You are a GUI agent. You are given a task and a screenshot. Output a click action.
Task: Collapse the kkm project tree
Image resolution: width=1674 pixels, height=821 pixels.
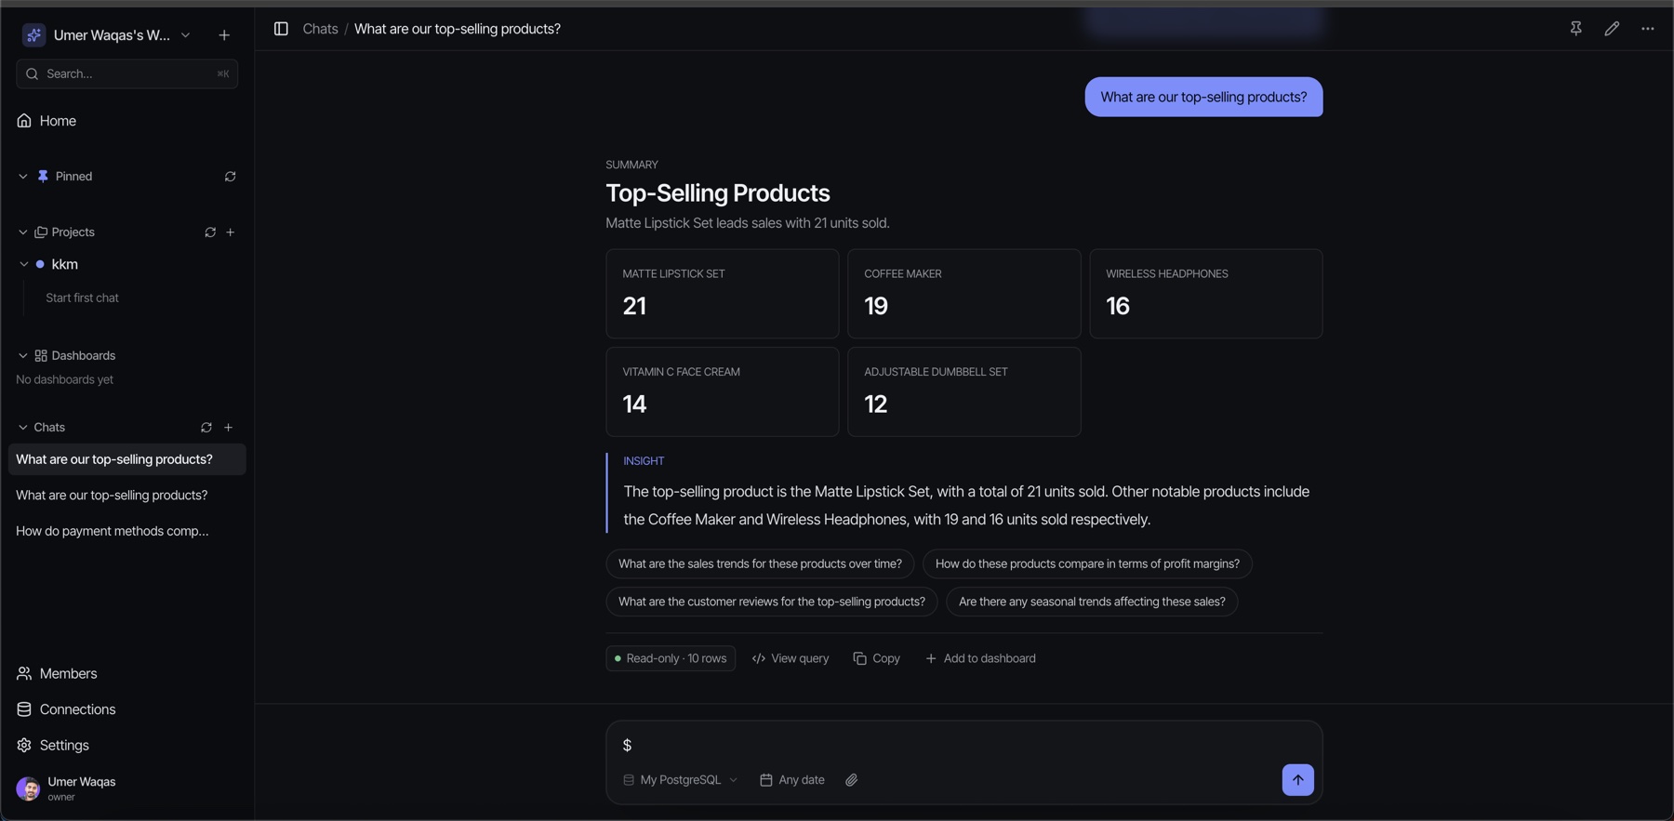click(24, 265)
